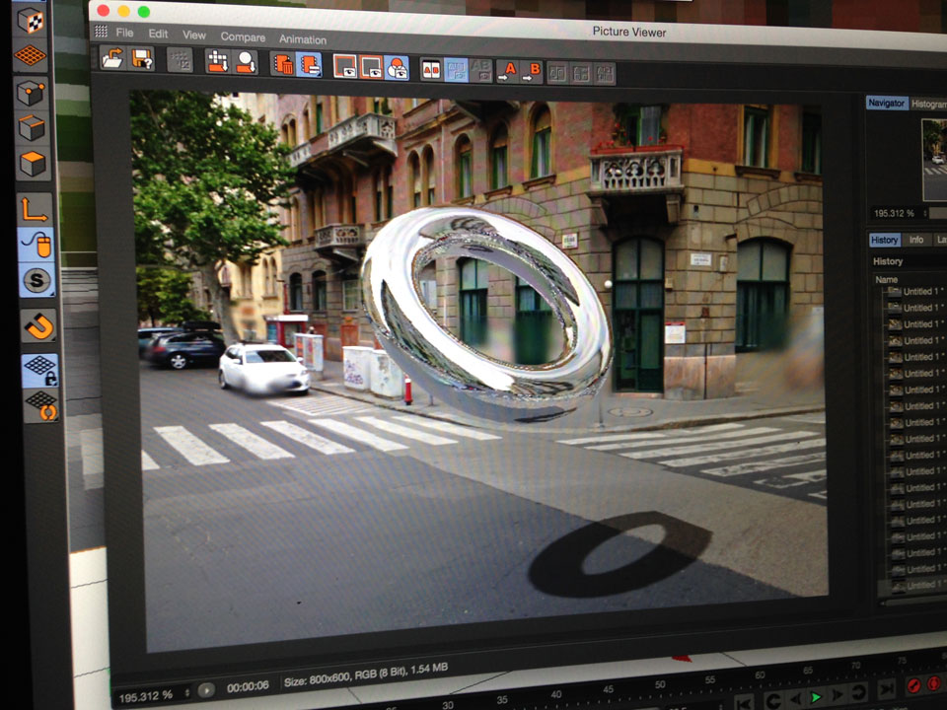This screenshot has width=947, height=710.
Task: Toggle the Locked Workplane grid icon
Action: pos(39,370)
